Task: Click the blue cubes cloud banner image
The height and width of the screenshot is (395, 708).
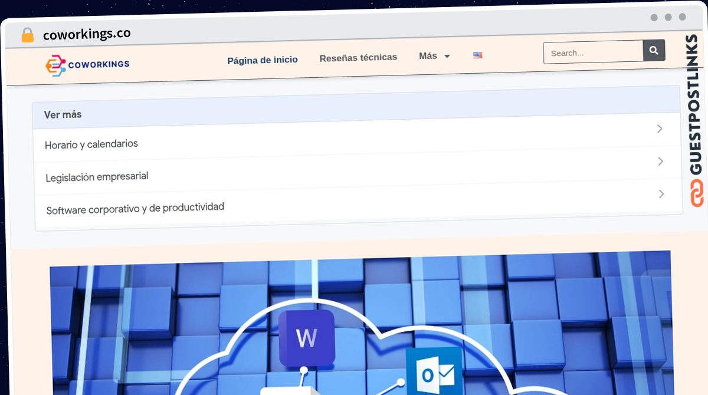Action: tap(361, 322)
